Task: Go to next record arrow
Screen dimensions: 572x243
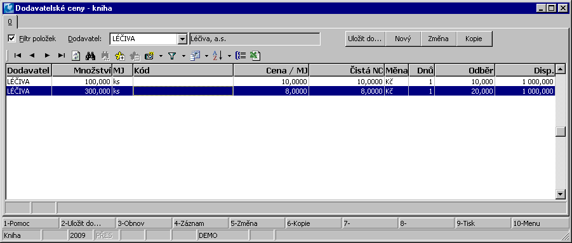Action: [47, 56]
